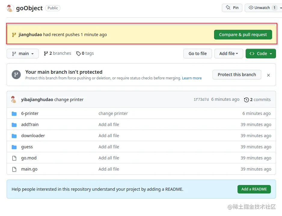Image resolution: width=282 pixels, height=216 pixels.
Task: Click the Learn more link
Action: 192,78
